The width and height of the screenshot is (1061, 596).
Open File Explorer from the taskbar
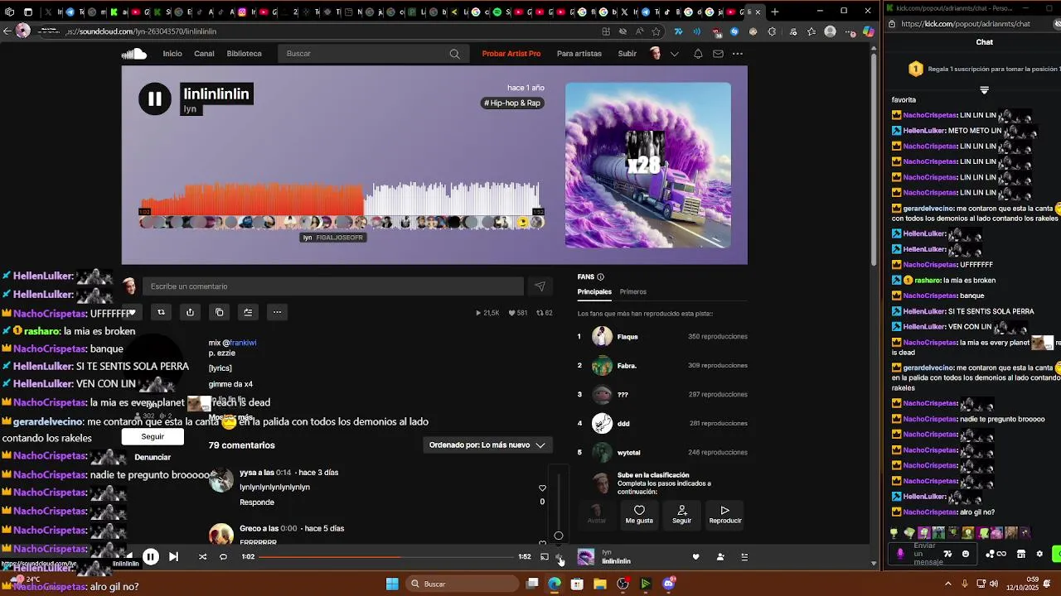[600, 584]
